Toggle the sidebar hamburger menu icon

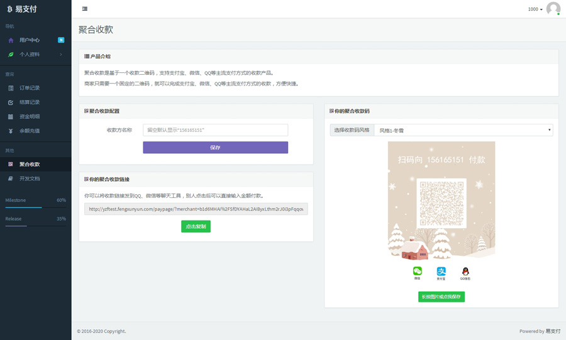pos(85,9)
